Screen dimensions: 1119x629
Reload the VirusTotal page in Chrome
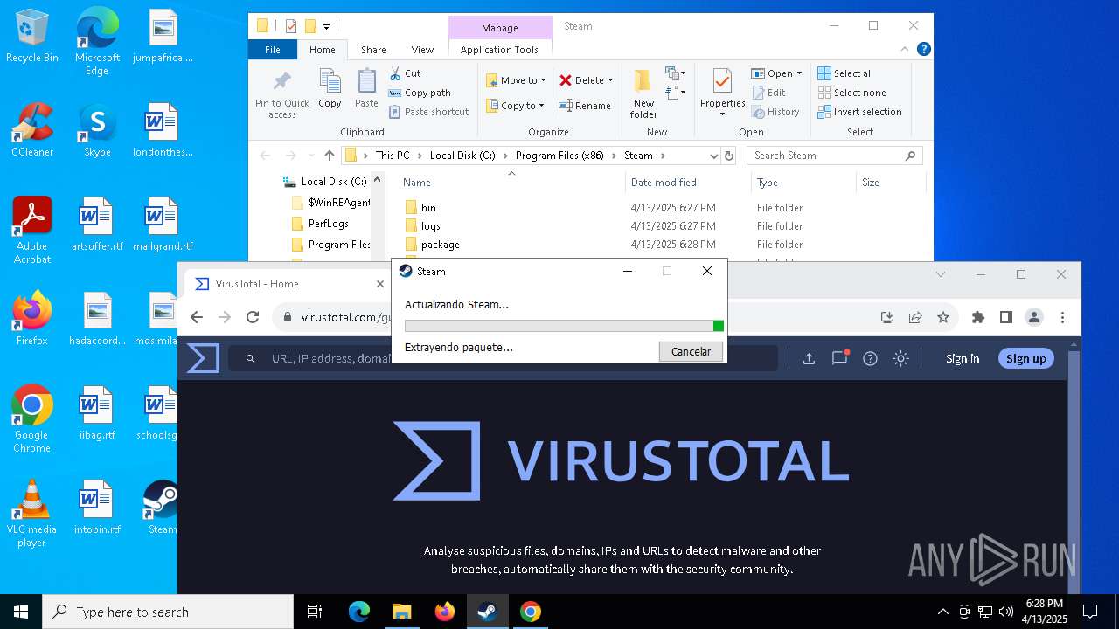253,317
